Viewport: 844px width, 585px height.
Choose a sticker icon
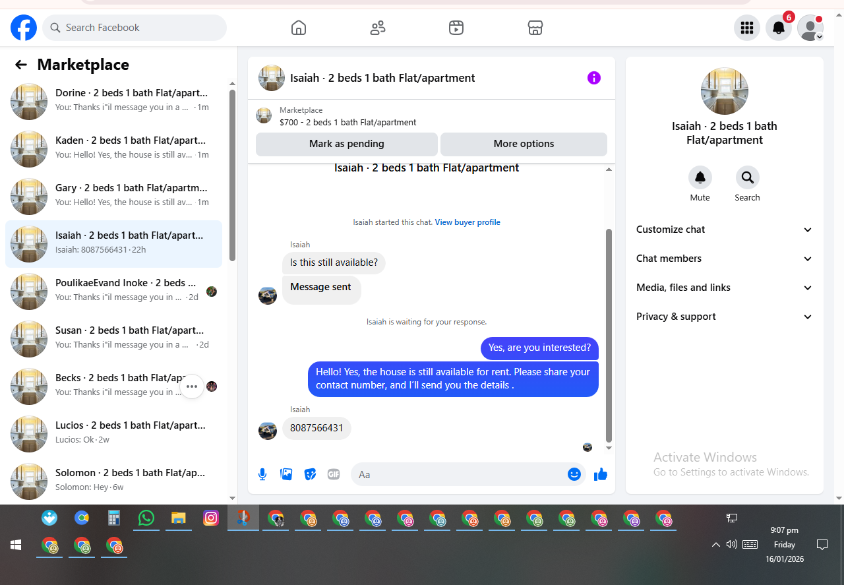(x=310, y=474)
